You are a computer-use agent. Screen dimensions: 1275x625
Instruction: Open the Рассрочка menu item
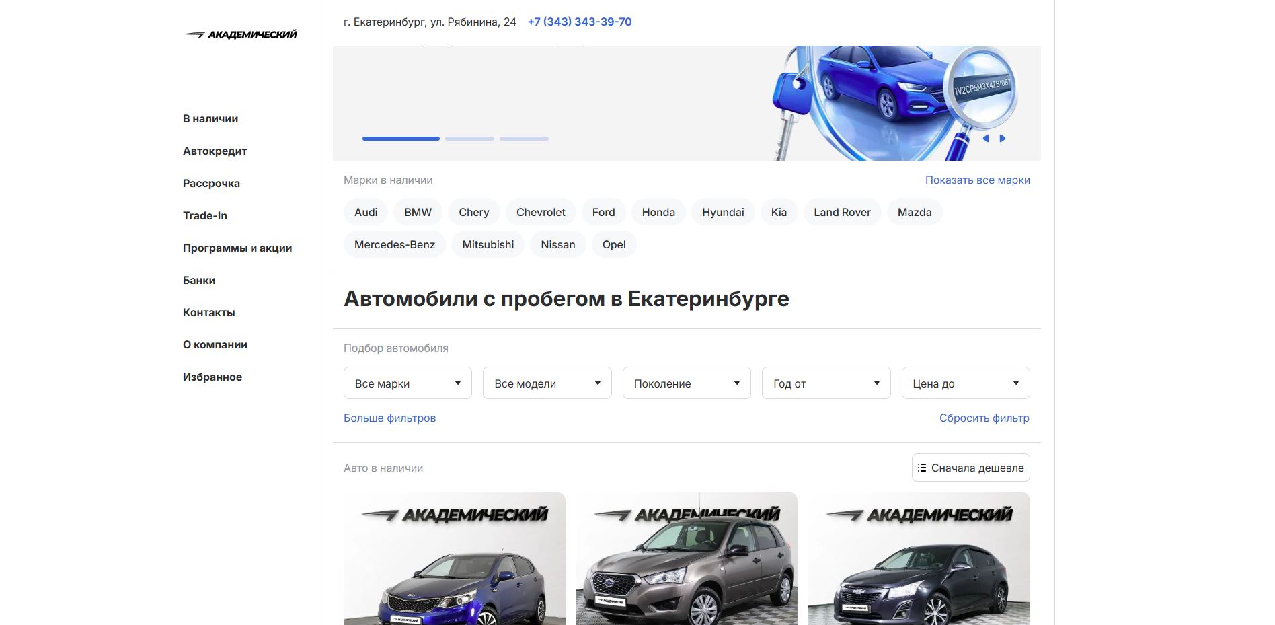pyautogui.click(x=211, y=183)
